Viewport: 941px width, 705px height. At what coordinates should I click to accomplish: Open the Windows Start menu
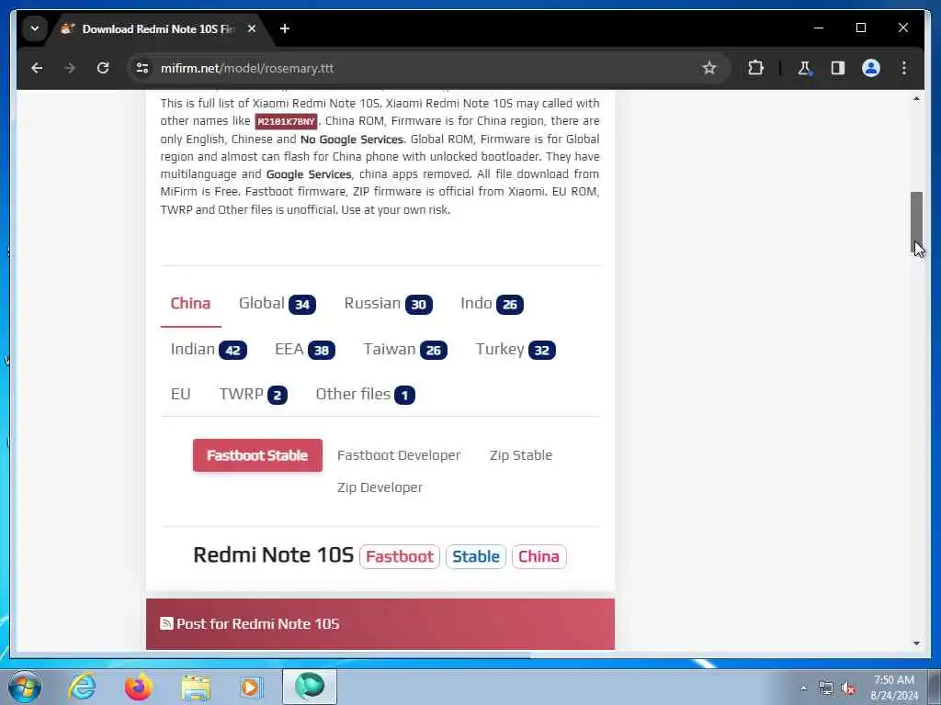pos(25,687)
